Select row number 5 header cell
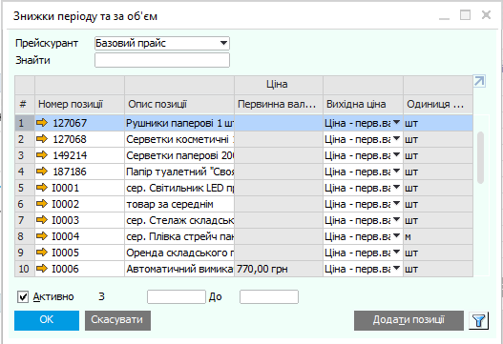The image size is (503, 344). coord(25,188)
